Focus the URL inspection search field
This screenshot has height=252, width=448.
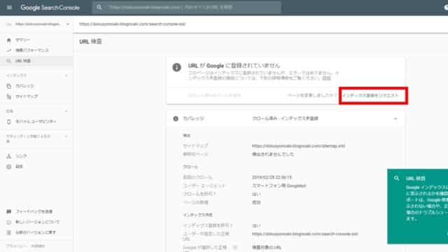pyautogui.click(x=187, y=8)
